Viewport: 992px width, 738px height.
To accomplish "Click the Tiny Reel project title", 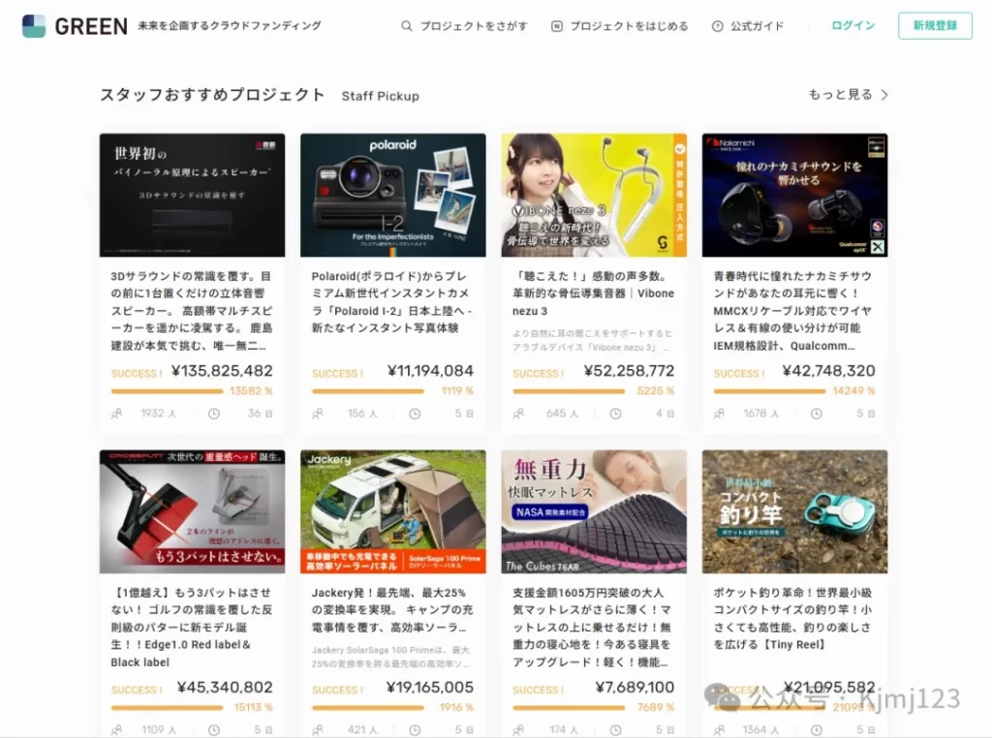I will pyautogui.click(x=794, y=619).
